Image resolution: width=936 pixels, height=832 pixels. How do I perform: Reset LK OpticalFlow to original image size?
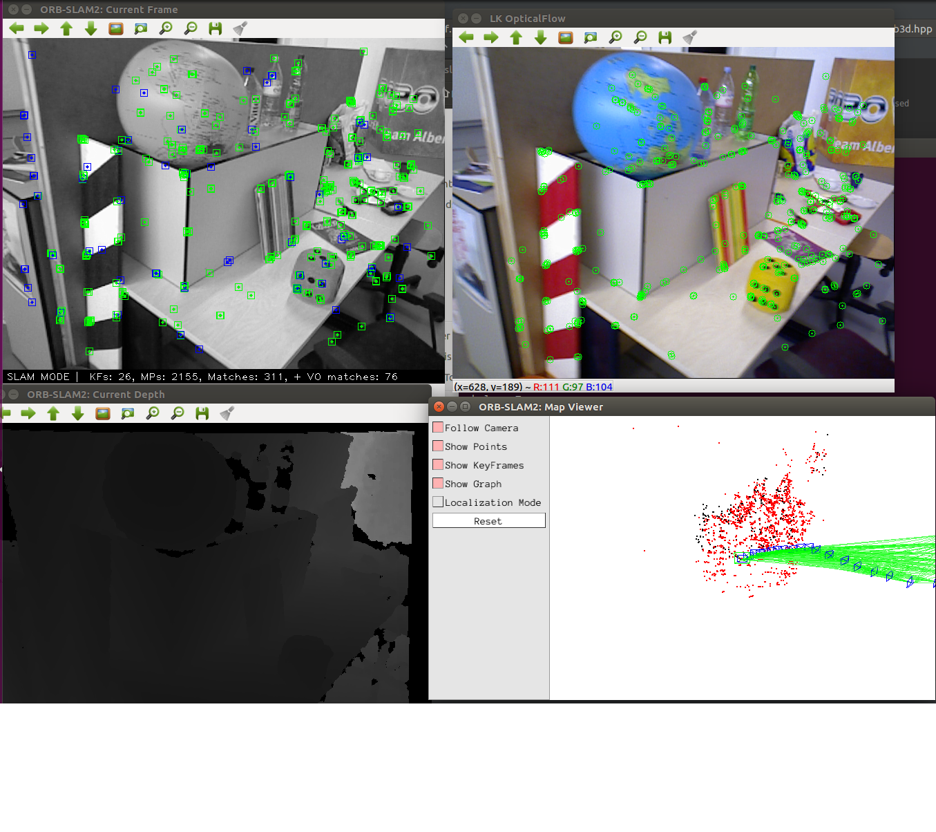(566, 37)
